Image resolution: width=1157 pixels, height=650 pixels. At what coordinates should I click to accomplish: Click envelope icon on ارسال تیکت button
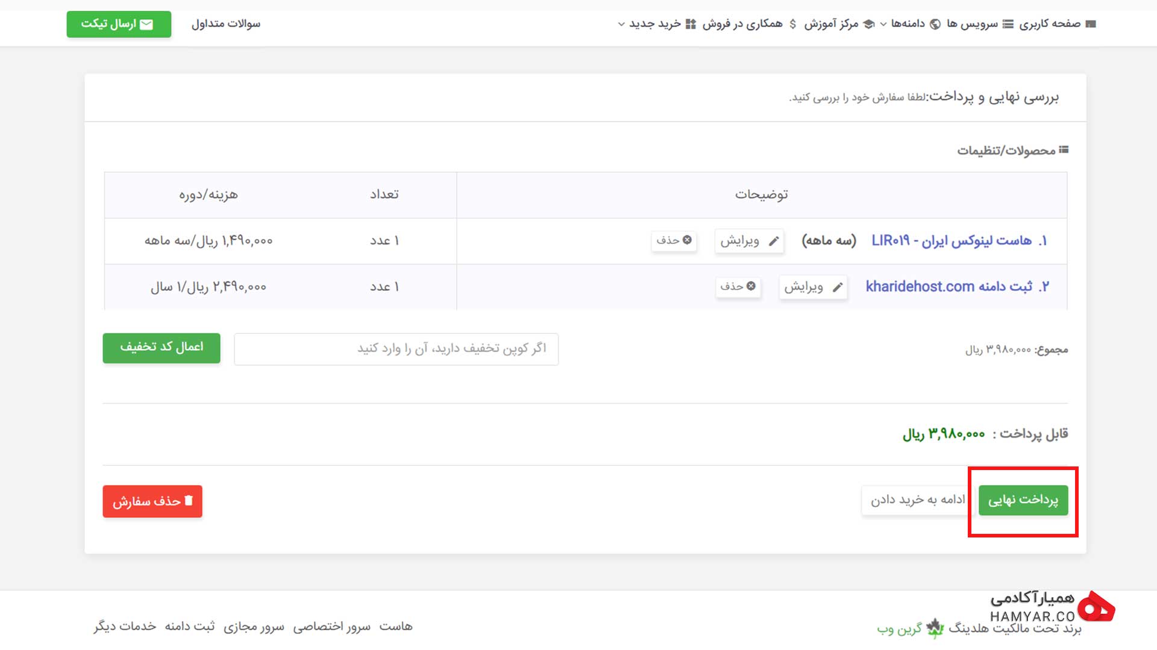(x=146, y=24)
